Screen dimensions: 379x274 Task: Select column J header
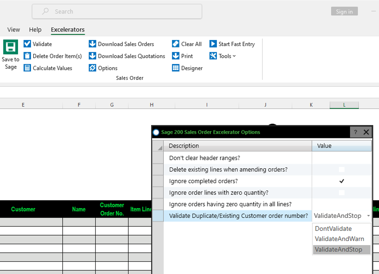tap(266, 105)
